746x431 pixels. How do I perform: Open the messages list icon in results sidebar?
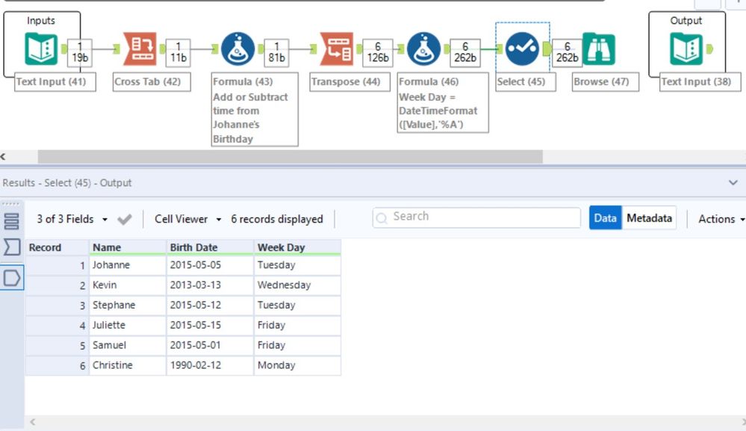11,221
